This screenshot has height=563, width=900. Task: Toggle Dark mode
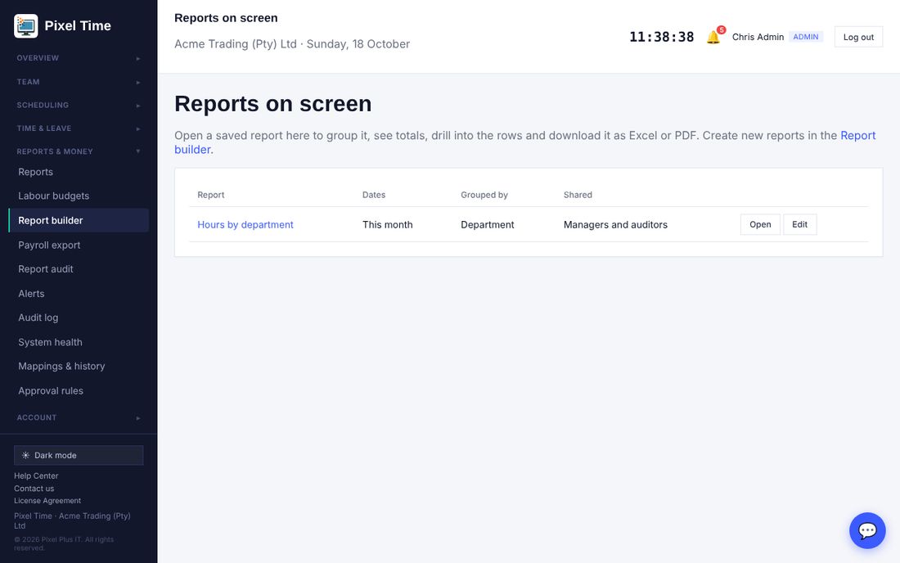pyautogui.click(x=79, y=455)
